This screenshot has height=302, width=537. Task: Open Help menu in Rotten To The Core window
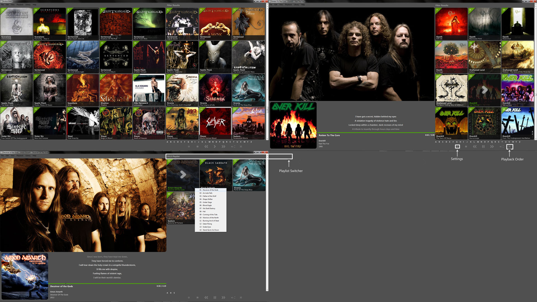tap(303, 5)
